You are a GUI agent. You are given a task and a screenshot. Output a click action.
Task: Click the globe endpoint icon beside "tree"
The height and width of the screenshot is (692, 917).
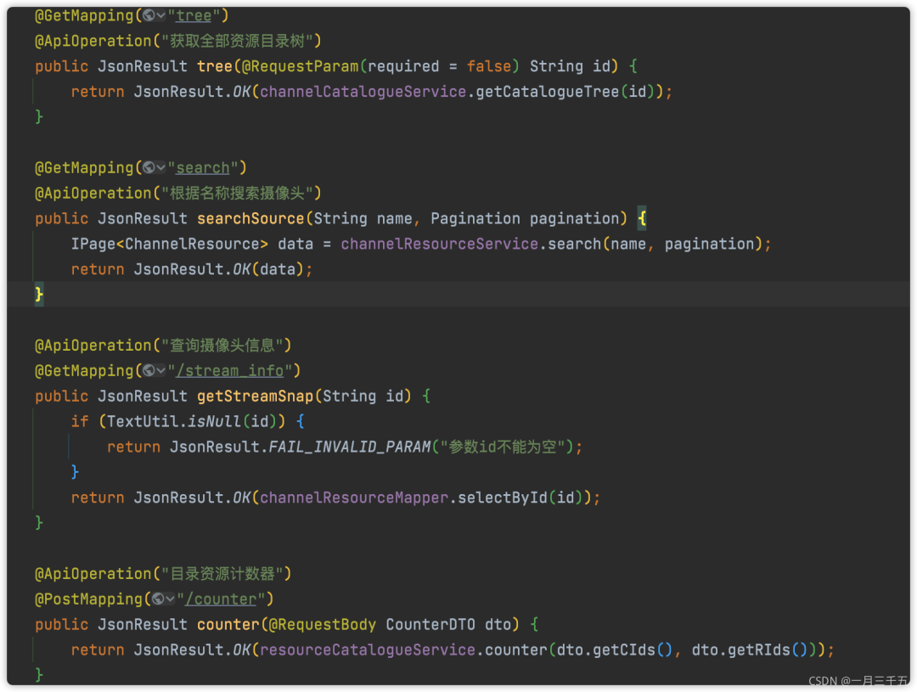(x=149, y=14)
